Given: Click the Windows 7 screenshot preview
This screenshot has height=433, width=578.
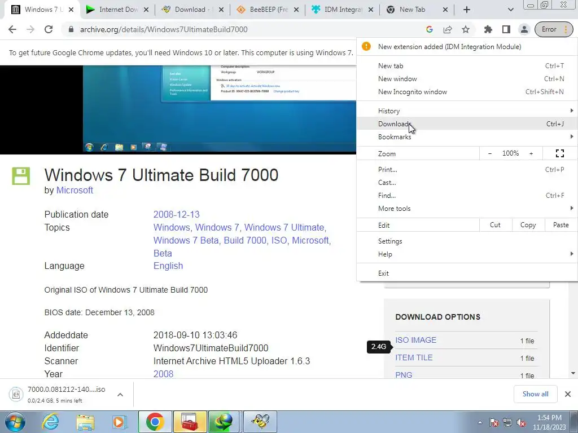Looking at the screenshot, I should 220,109.
